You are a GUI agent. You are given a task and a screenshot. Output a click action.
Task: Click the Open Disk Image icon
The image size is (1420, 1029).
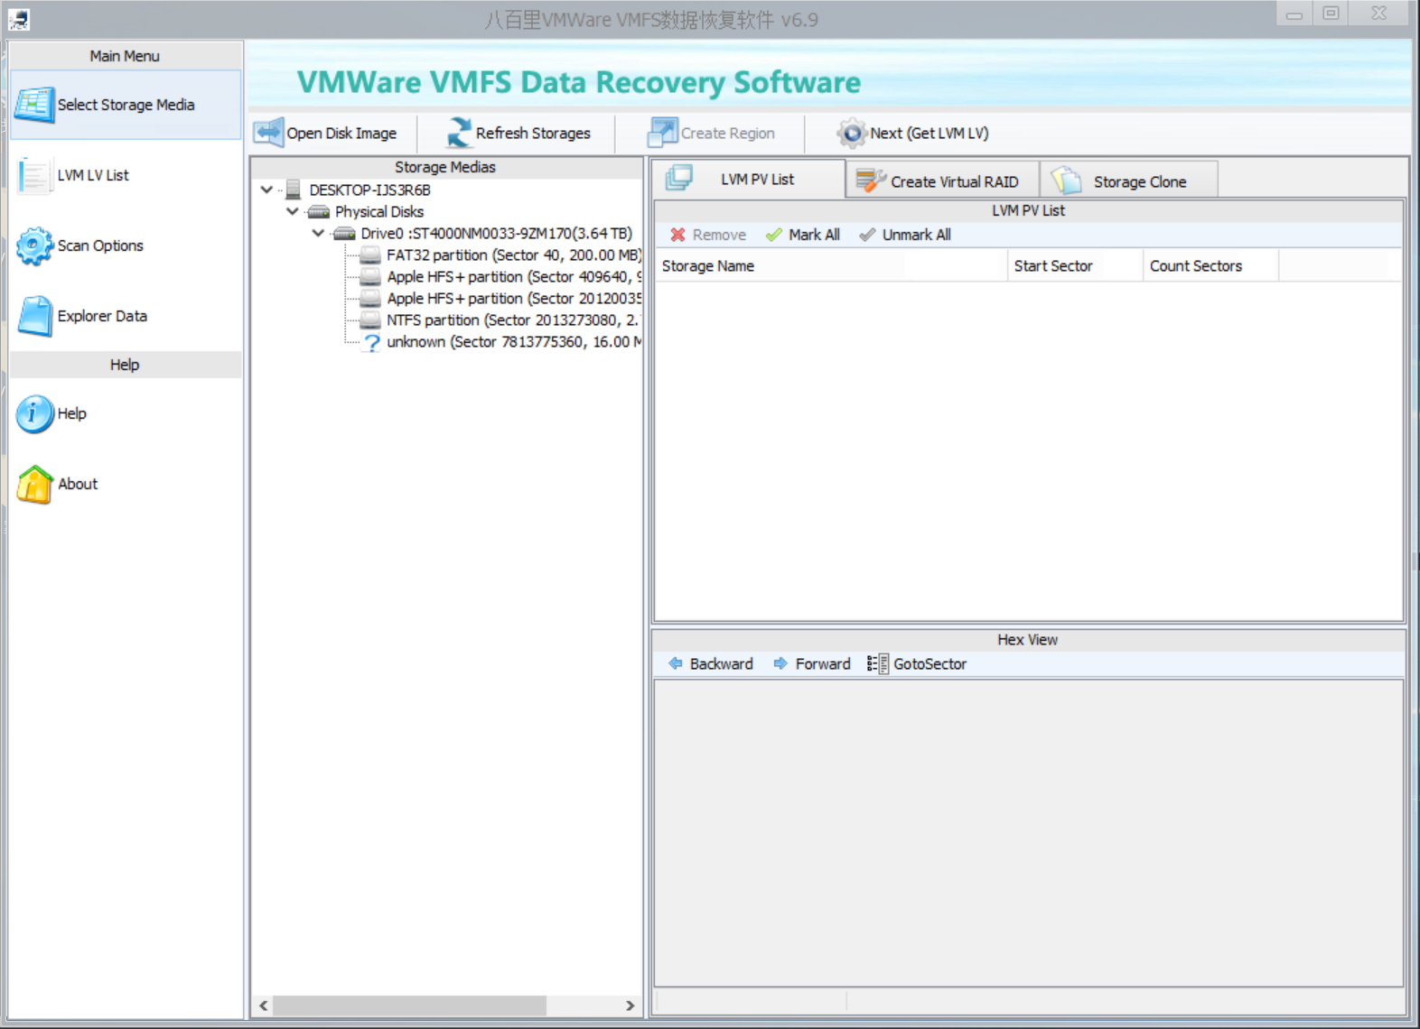pyautogui.click(x=268, y=133)
